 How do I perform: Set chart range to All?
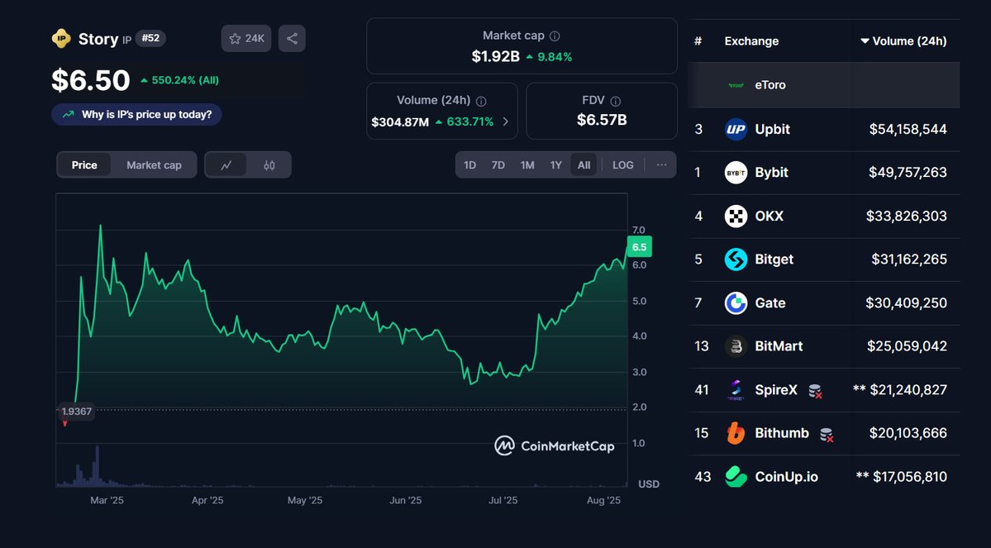pyautogui.click(x=584, y=165)
